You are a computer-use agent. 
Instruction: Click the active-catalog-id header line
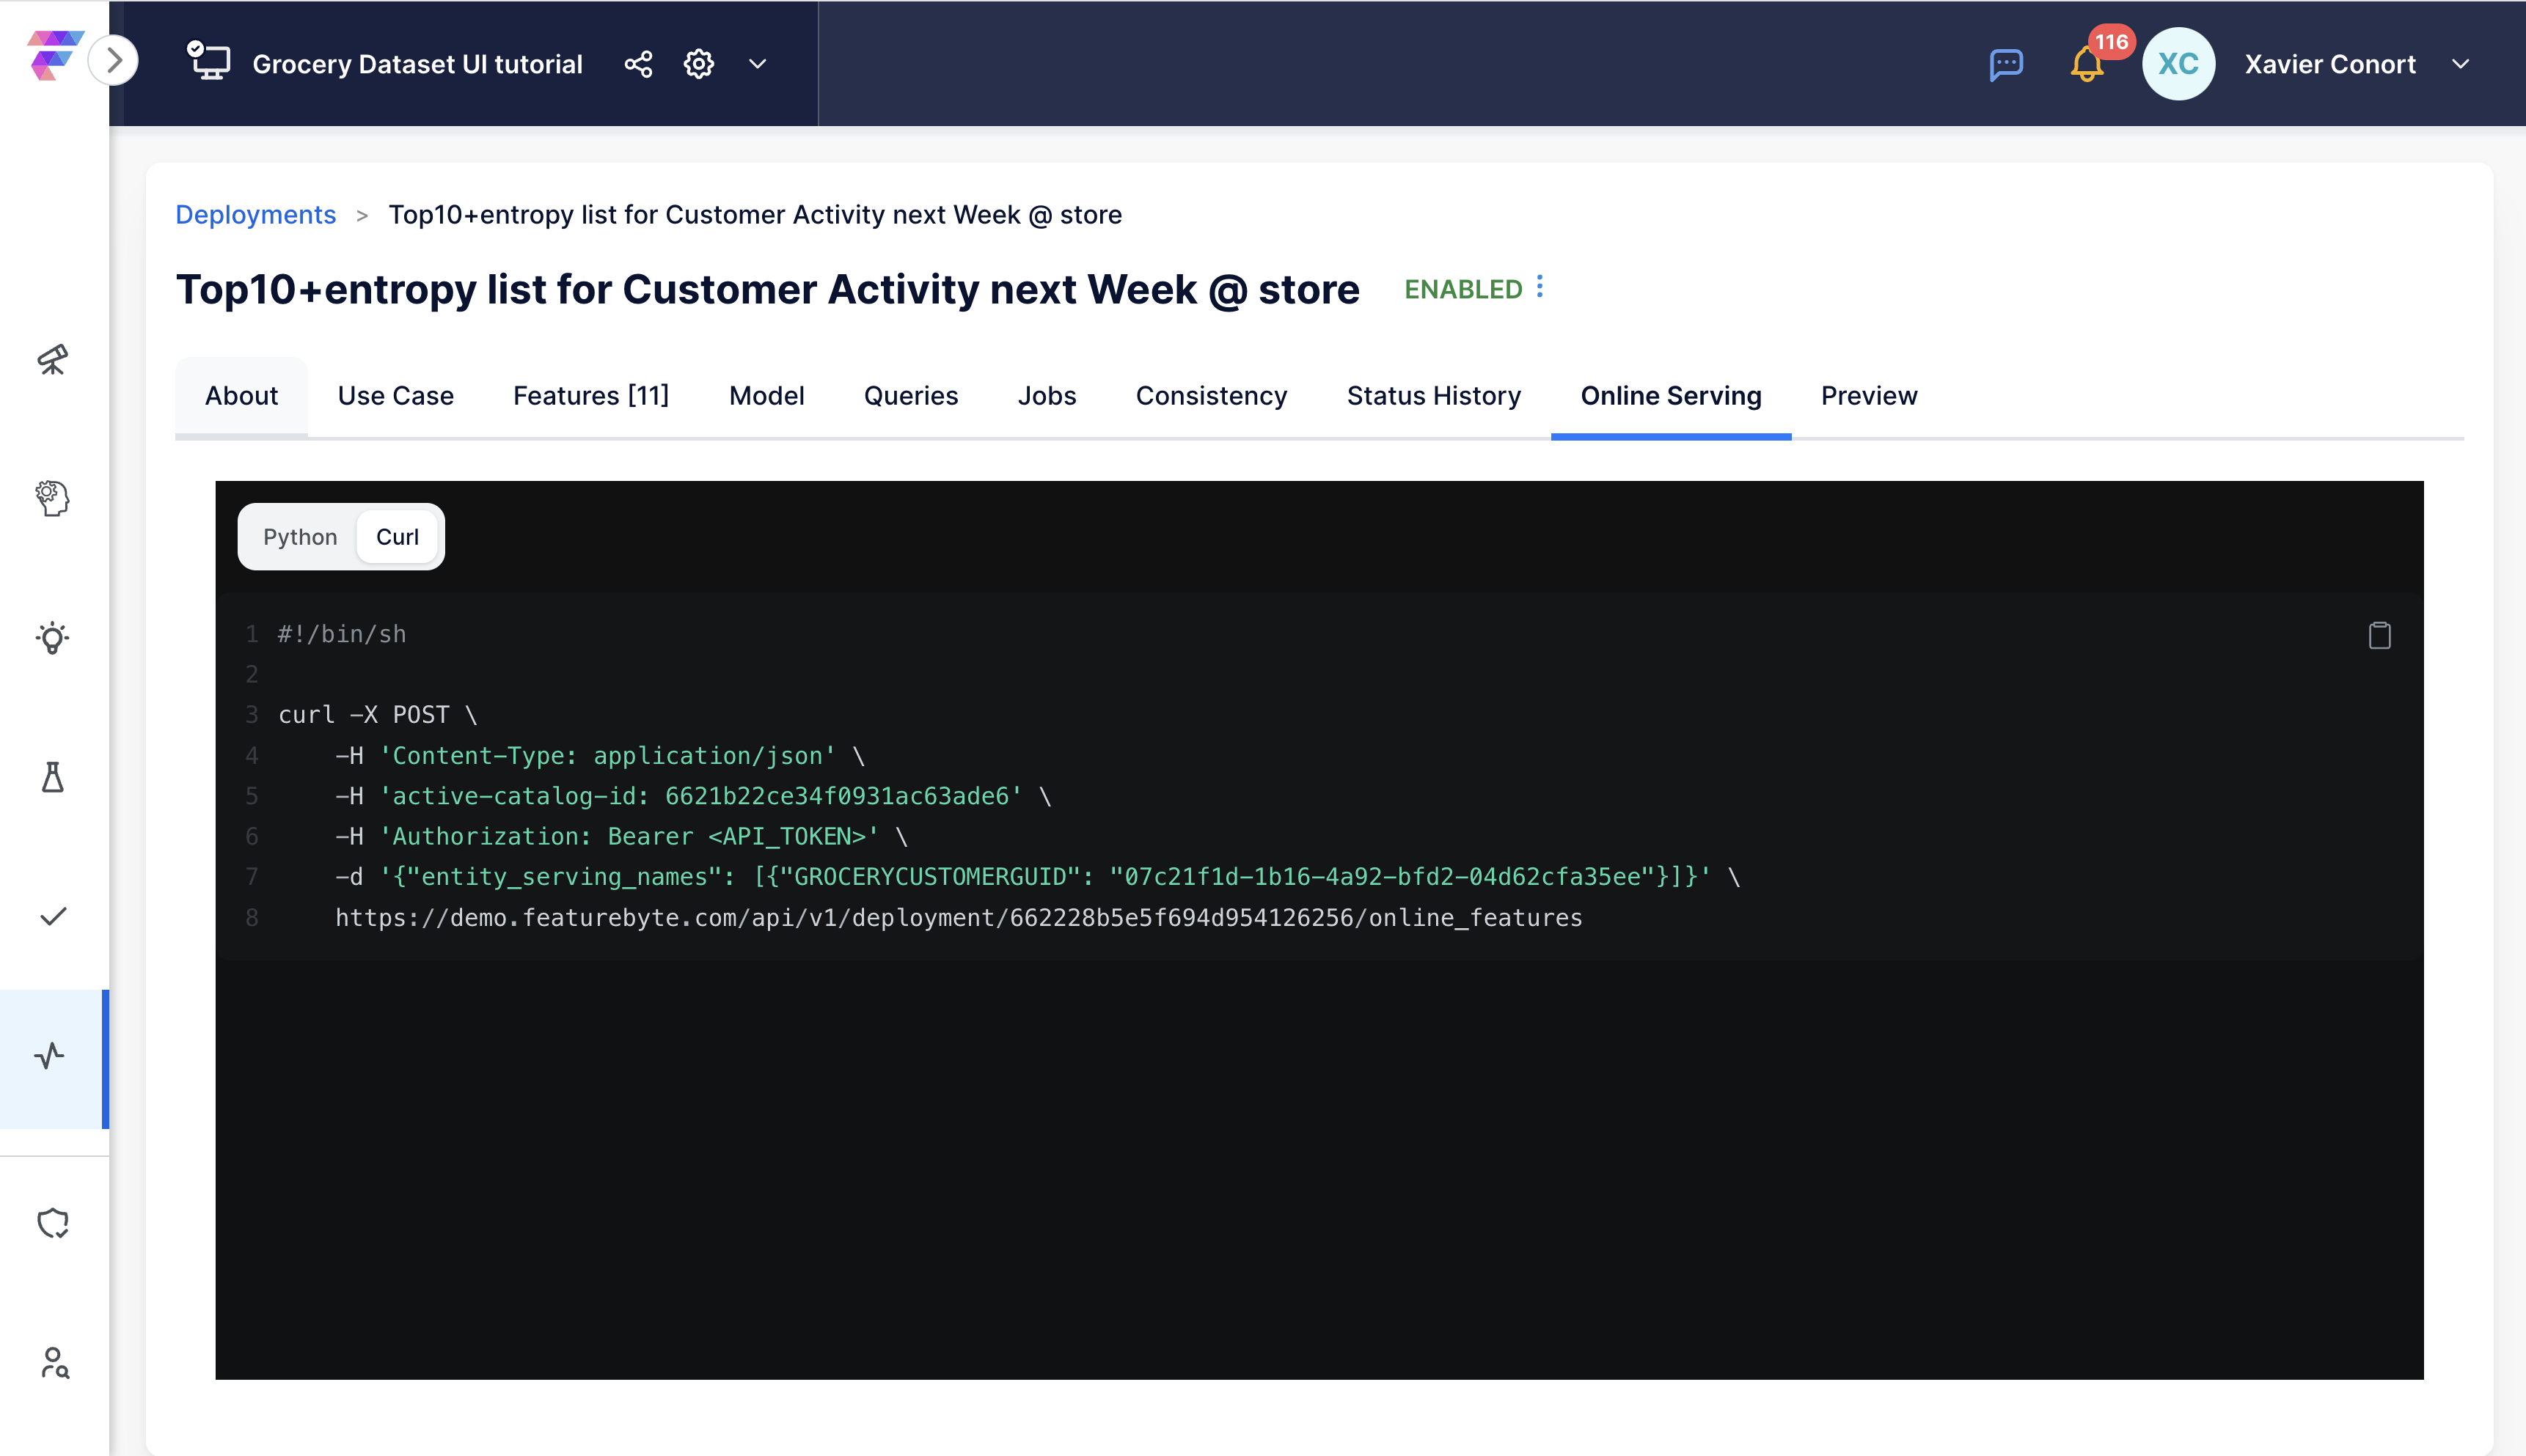[x=692, y=796]
